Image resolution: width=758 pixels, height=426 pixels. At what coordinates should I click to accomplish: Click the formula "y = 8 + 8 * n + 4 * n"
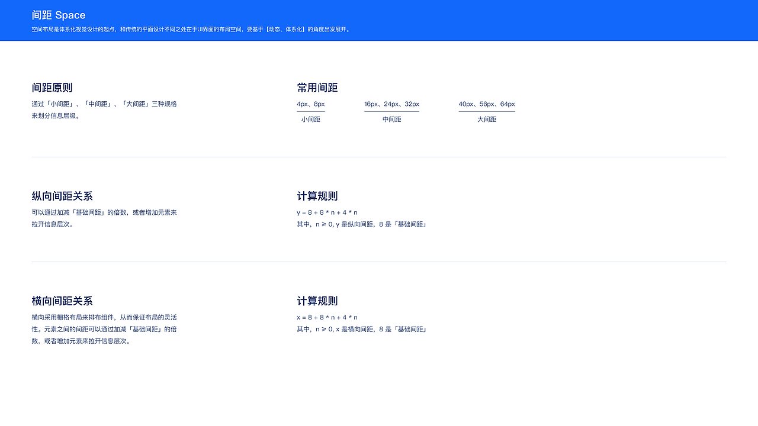327,212
